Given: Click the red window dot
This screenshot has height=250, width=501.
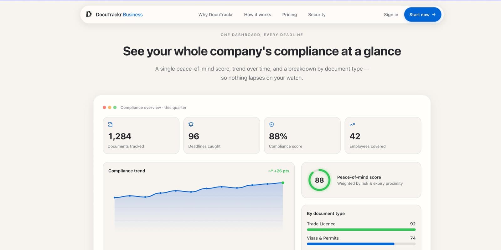Looking at the screenshot, I should click(x=104, y=107).
